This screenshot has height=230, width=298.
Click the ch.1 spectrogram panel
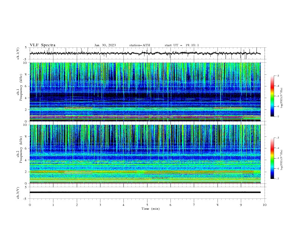click(145, 92)
